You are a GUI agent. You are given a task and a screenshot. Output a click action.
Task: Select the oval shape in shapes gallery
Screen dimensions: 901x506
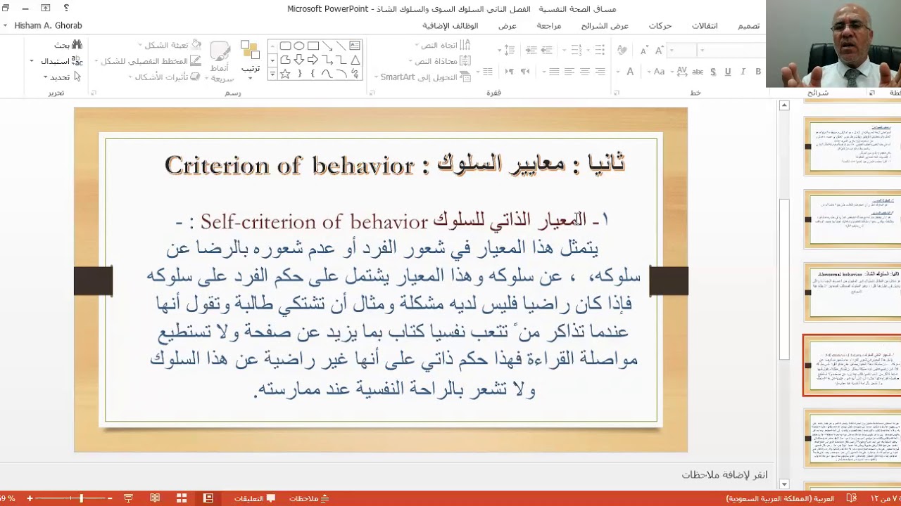point(298,46)
